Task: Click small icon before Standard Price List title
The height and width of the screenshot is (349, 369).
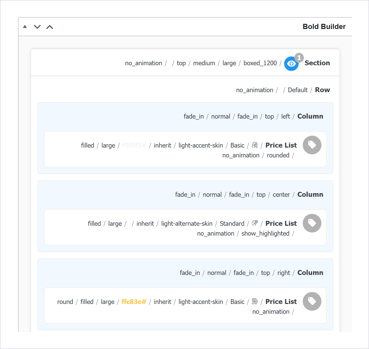Action: (255, 223)
